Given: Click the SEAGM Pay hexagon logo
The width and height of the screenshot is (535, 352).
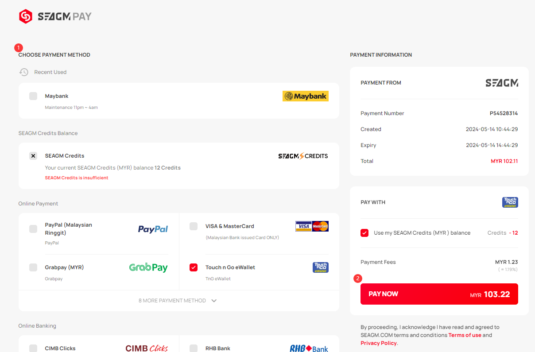Looking at the screenshot, I should [26, 17].
